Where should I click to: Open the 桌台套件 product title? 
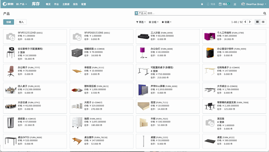(89, 137)
